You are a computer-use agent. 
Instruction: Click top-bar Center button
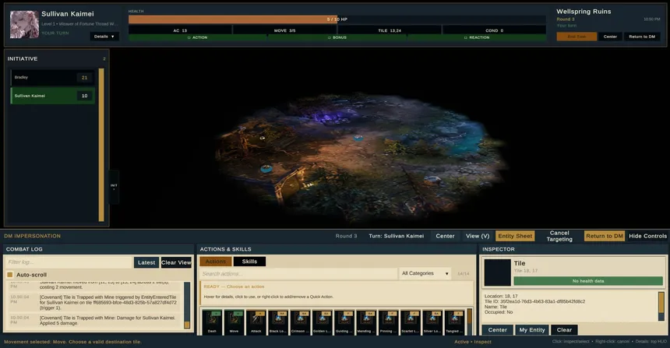pyautogui.click(x=610, y=37)
